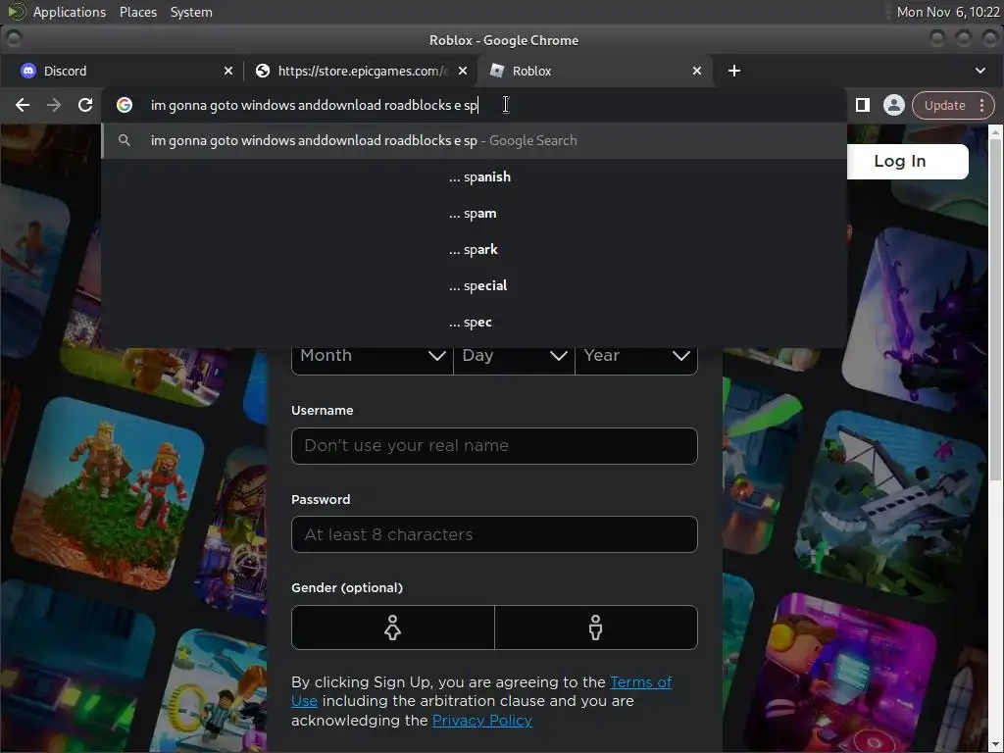Choose the spark search suggestion
Screen dimensions: 1004x753
[x=474, y=250]
